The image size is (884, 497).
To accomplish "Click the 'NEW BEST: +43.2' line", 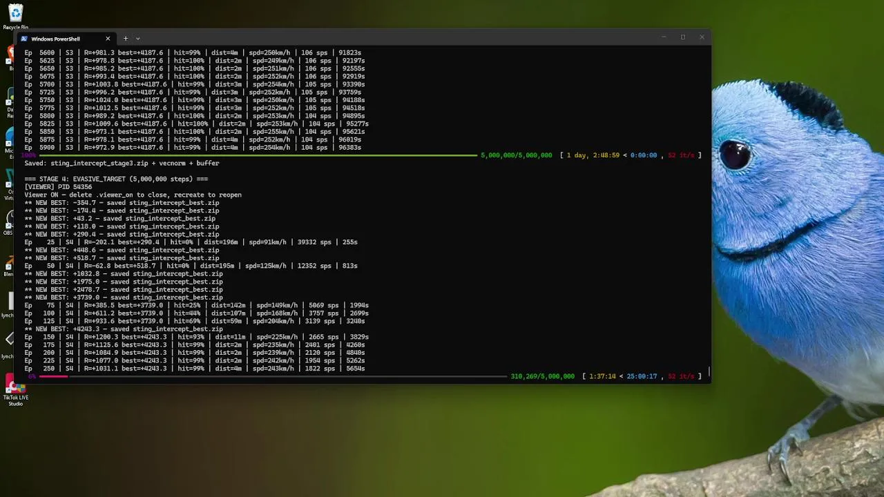I will 120,219.
